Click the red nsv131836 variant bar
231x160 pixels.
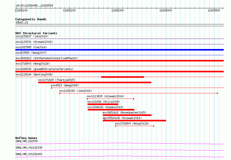coord(103,104)
